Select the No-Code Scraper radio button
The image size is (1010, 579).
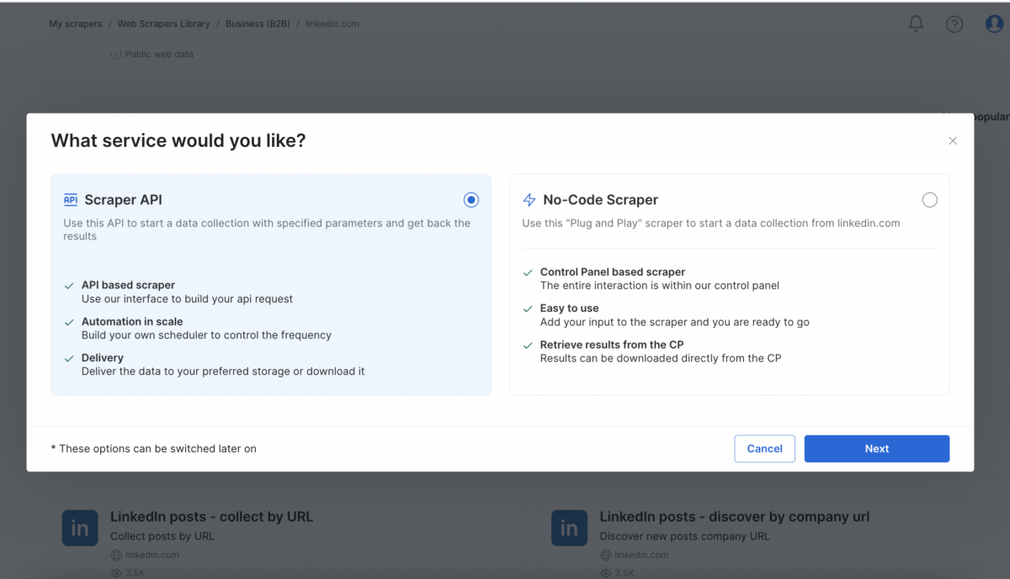(929, 200)
